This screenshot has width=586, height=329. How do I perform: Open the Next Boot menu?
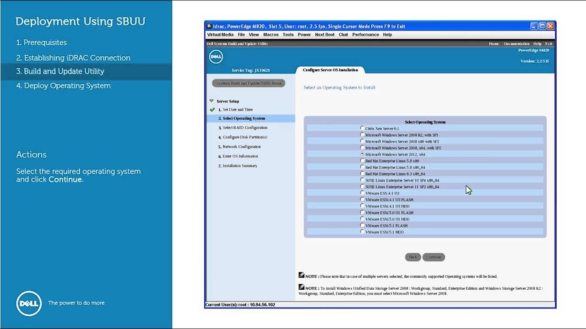pos(325,35)
